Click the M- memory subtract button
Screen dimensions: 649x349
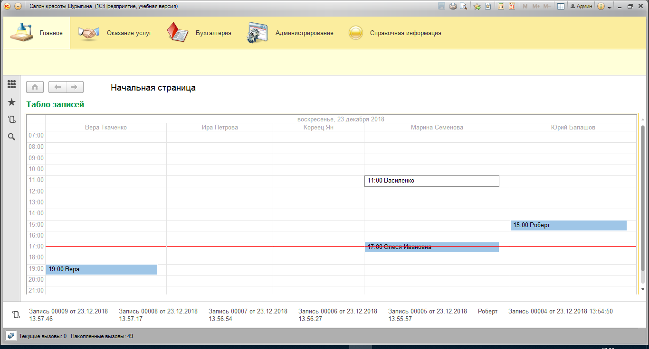pyautogui.click(x=547, y=6)
